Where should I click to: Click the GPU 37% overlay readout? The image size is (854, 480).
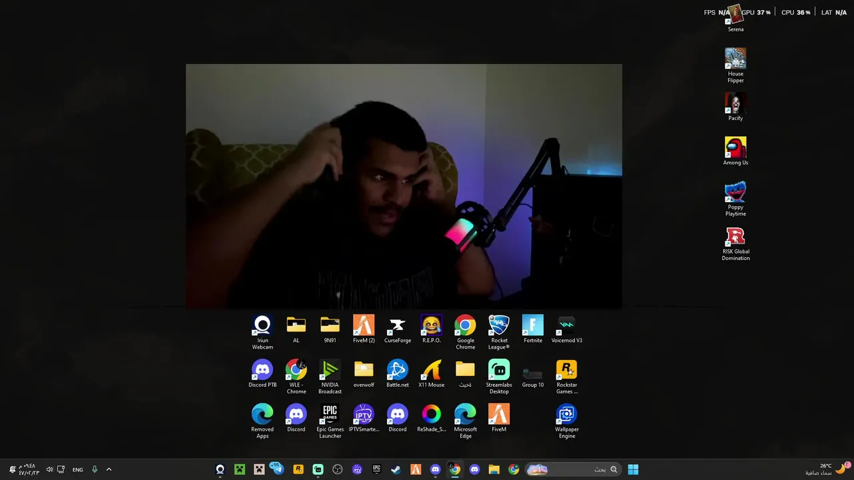(x=756, y=13)
